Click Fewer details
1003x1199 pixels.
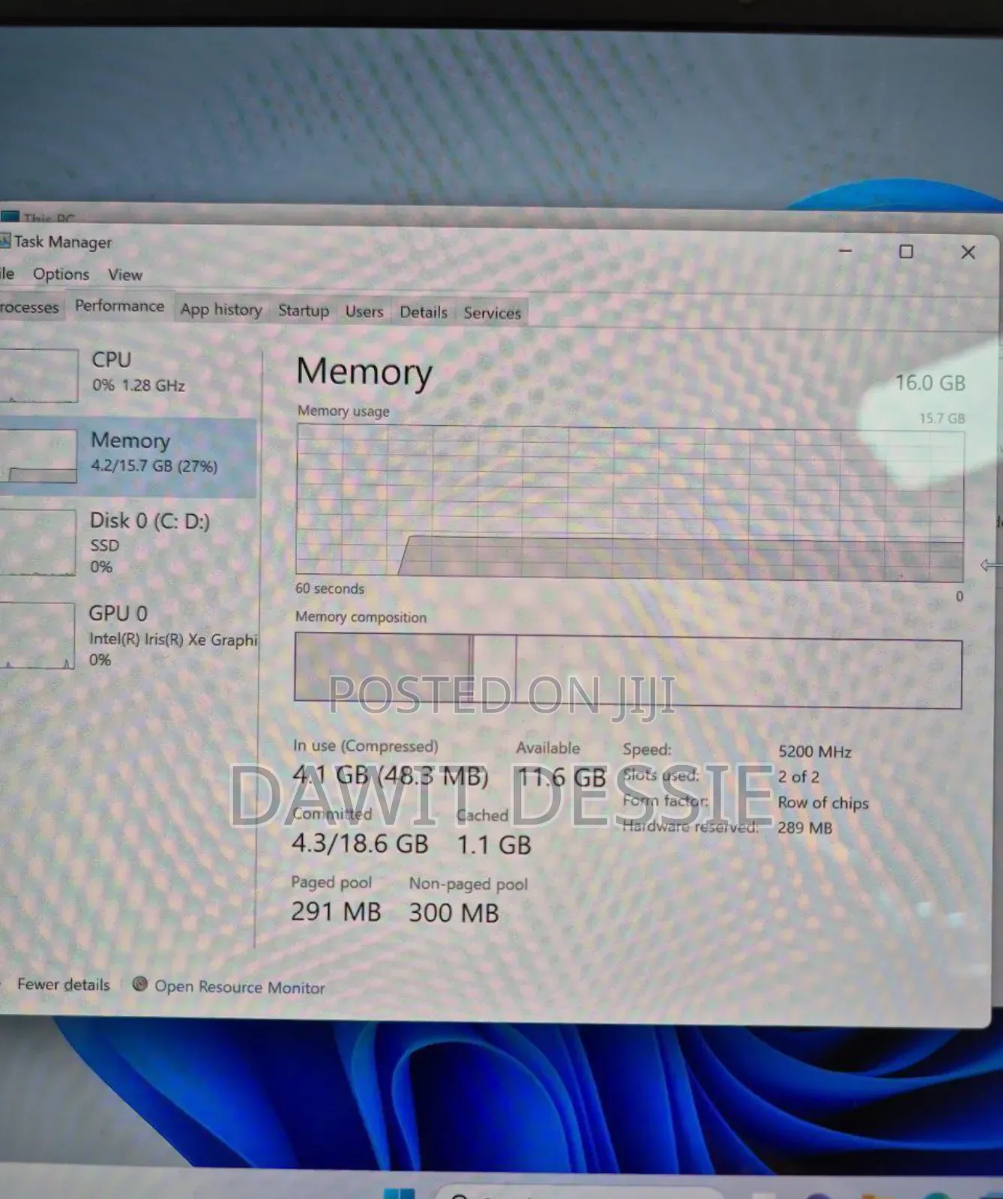tap(63, 985)
